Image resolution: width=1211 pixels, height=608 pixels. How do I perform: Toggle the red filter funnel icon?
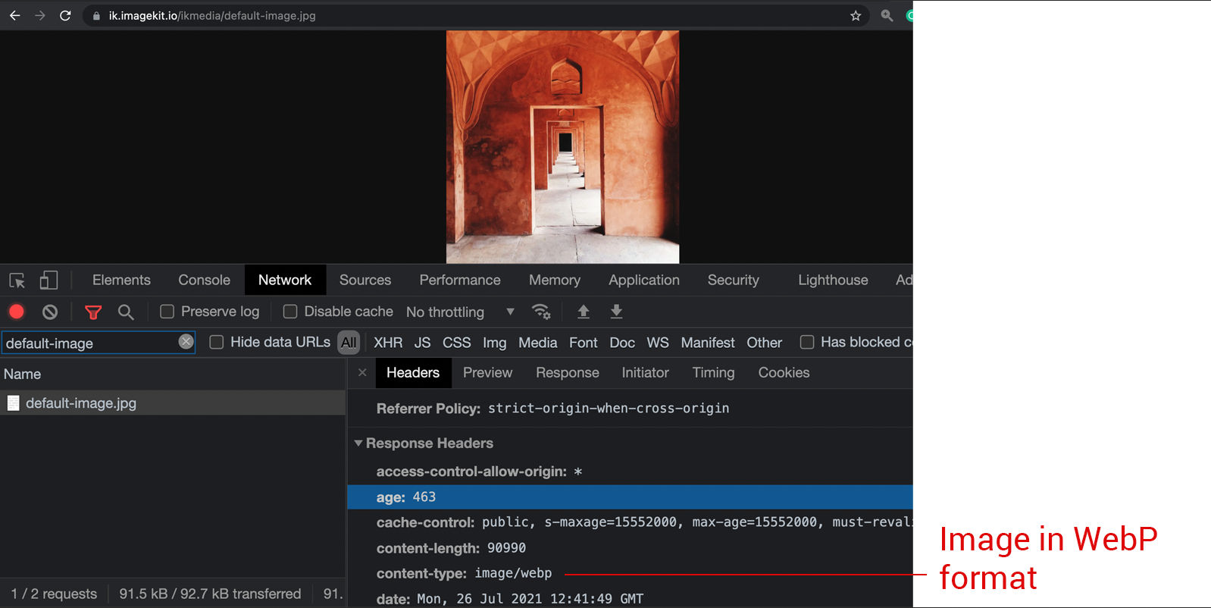click(93, 312)
